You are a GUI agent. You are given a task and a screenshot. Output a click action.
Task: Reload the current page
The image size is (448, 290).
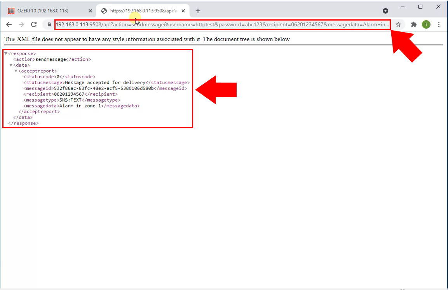(34, 24)
